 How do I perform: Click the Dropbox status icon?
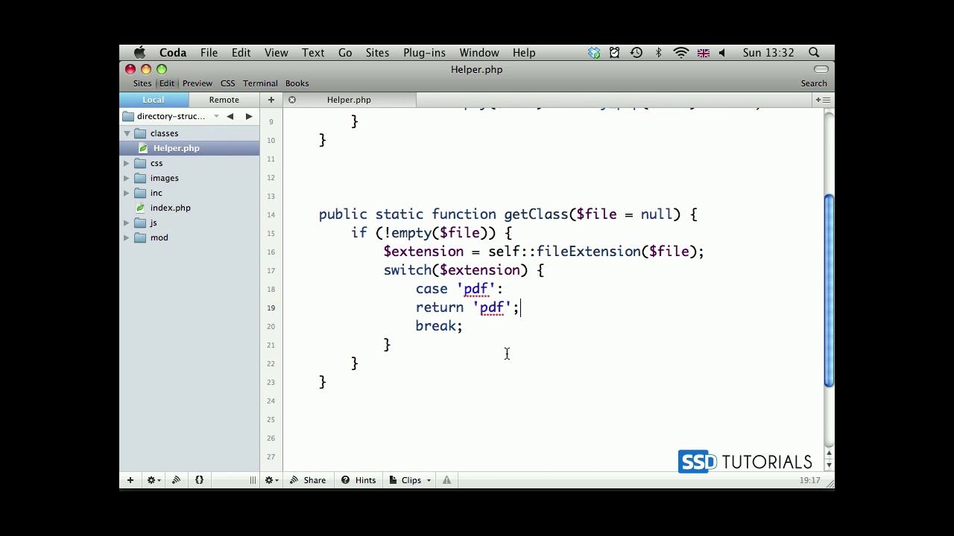(x=594, y=53)
